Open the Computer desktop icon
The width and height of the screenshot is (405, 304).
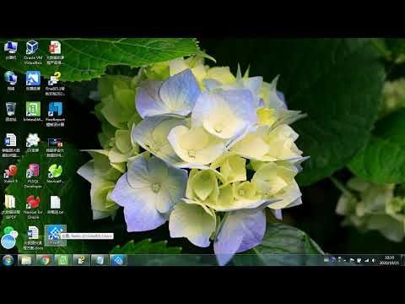tap(11, 50)
